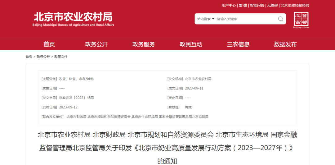Expand the 站内搜索 dropdown
Viewport: 335px width, 165px height.
point(206,19)
